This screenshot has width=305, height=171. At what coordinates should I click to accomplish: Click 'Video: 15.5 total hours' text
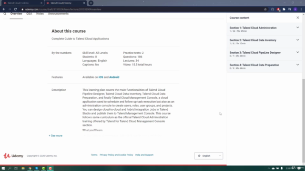click(x=137, y=65)
